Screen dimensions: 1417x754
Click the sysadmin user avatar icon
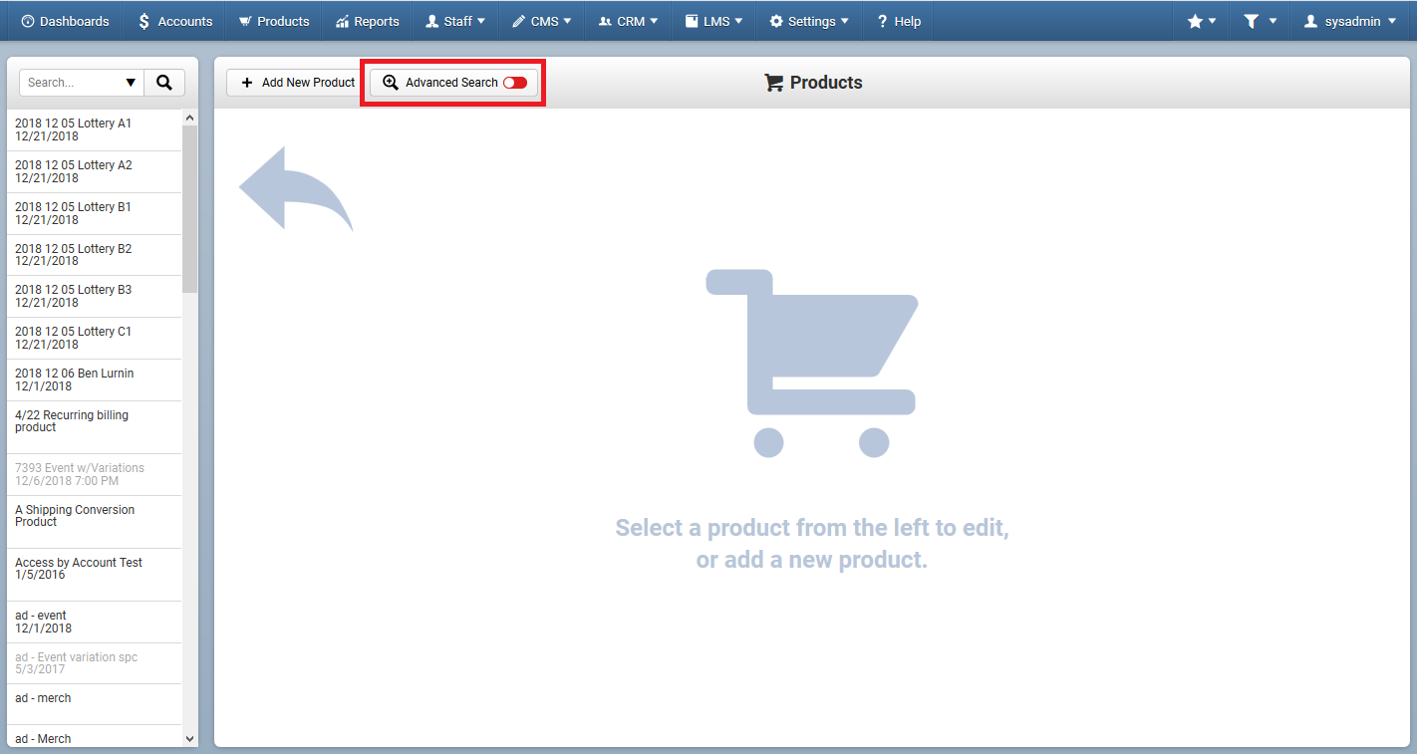click(1311, 21)
